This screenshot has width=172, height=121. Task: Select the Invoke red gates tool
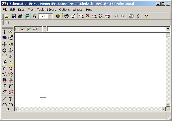11,92
